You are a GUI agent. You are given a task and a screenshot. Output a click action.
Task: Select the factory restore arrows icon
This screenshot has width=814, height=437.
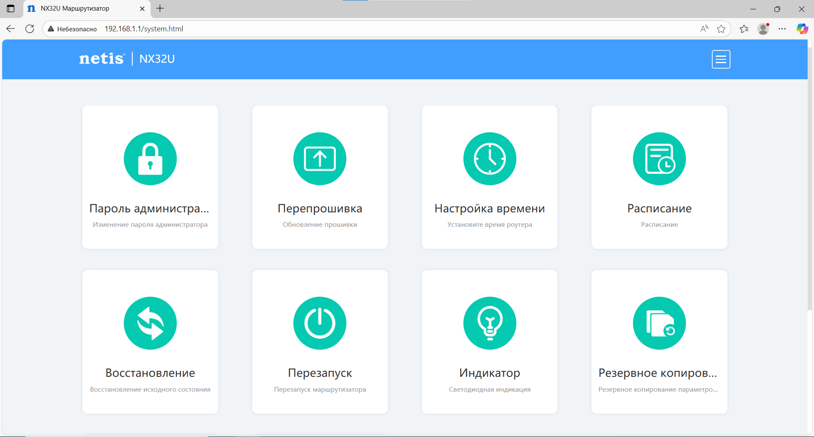tap(150, 323)
